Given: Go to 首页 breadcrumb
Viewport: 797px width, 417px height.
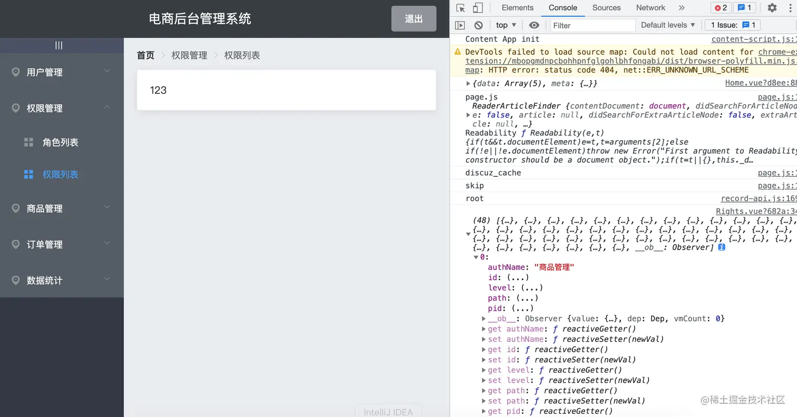Looking at the screenshot, I should [145, 55].
